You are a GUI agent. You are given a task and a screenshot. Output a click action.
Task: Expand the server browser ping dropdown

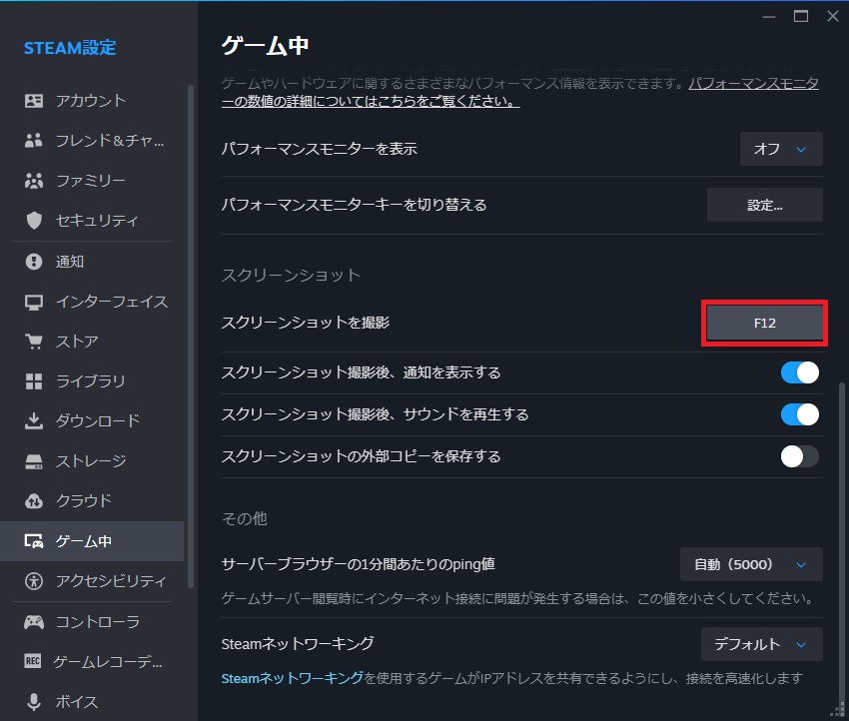tap(751, 564)
